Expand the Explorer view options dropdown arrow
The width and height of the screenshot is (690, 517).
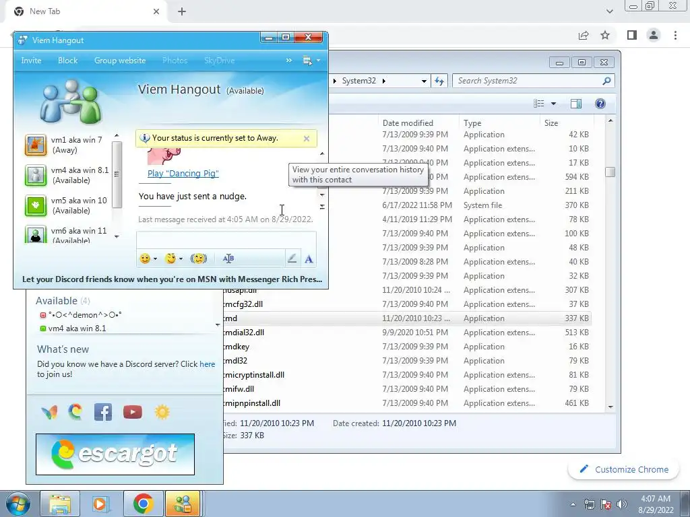pos(554,103)
